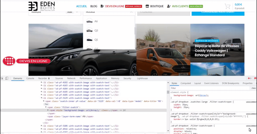Click the red Devis en ligne floating button
The image size is (257, 134).
point(33,61)
